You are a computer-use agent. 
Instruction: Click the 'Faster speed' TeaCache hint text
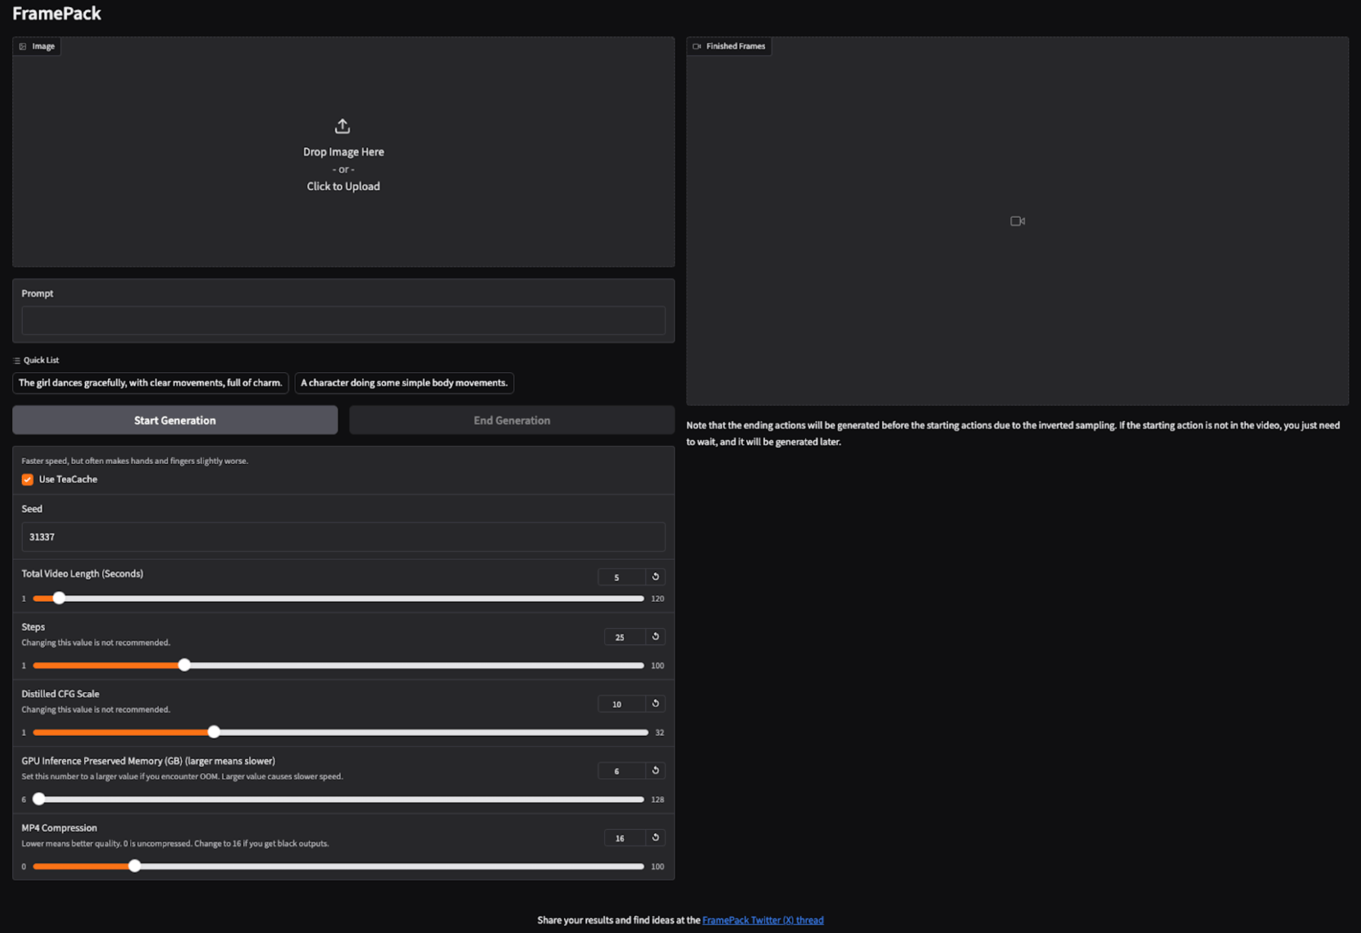[135, 461]
